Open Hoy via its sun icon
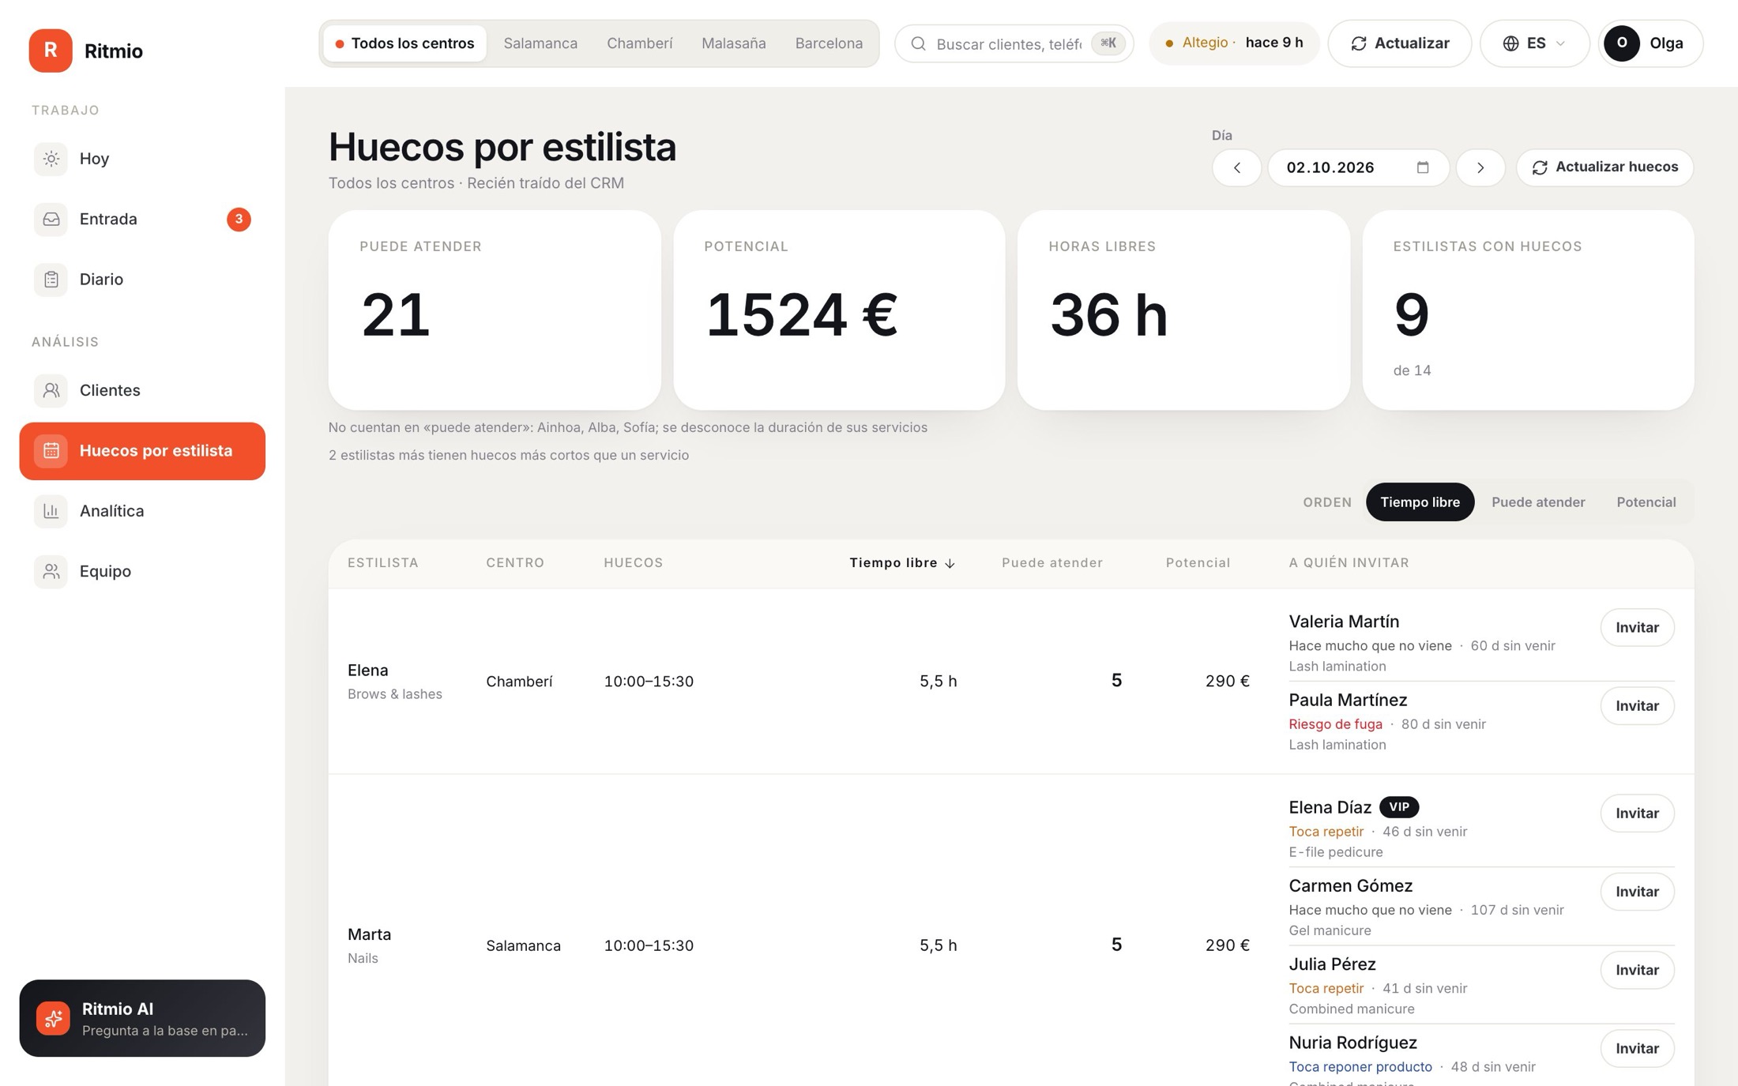Screen dimensions: 1738x1086 (51, 159)
